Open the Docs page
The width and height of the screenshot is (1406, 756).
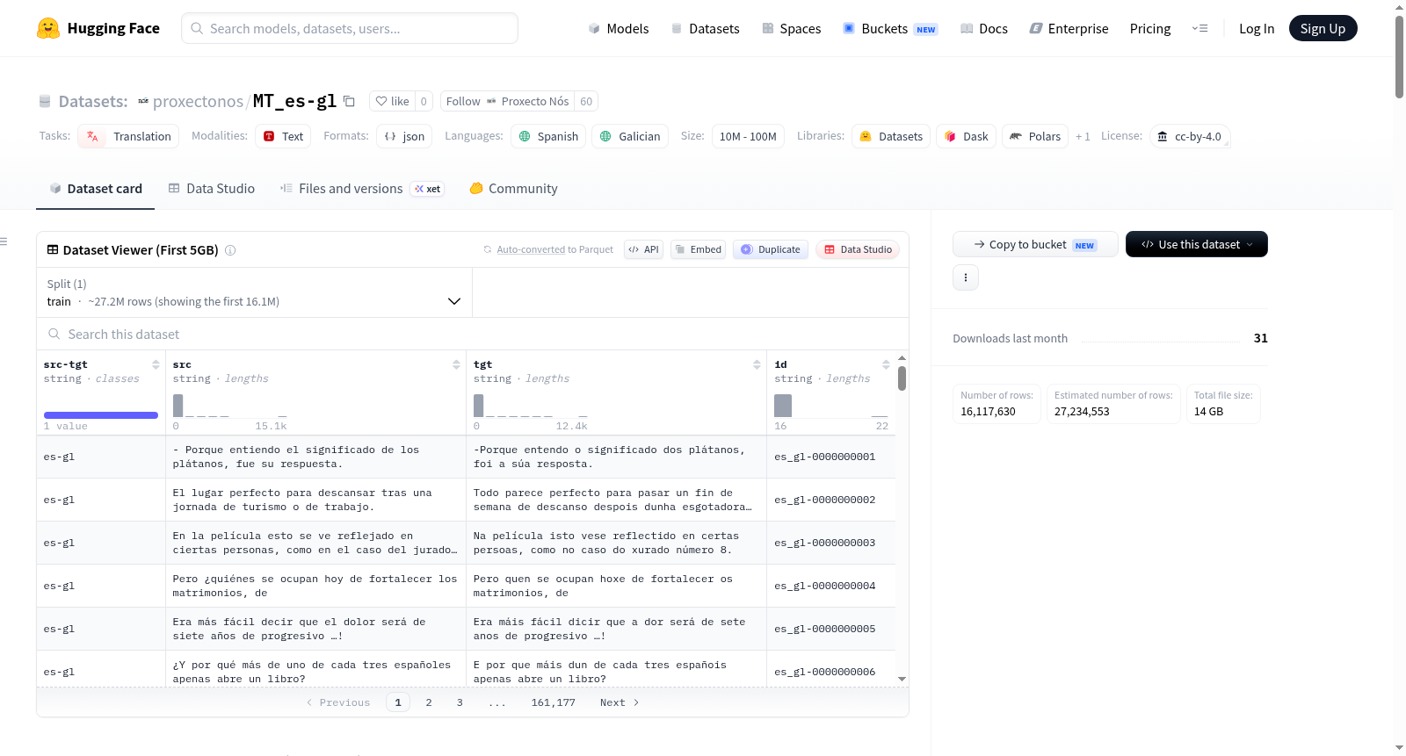tap(984, 28)
